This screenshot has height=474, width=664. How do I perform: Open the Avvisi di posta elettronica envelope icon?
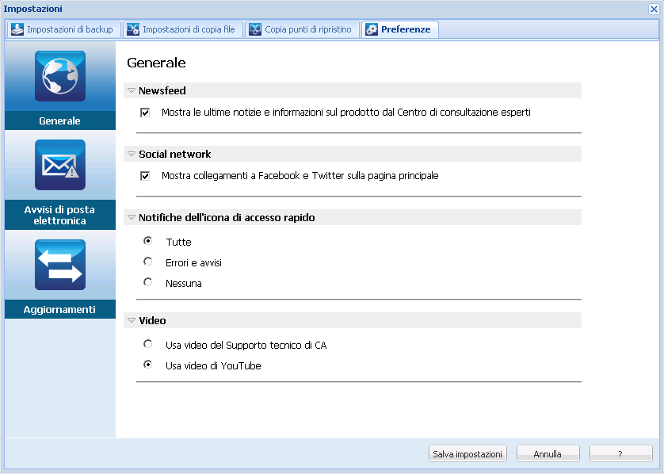pos(60,165)
